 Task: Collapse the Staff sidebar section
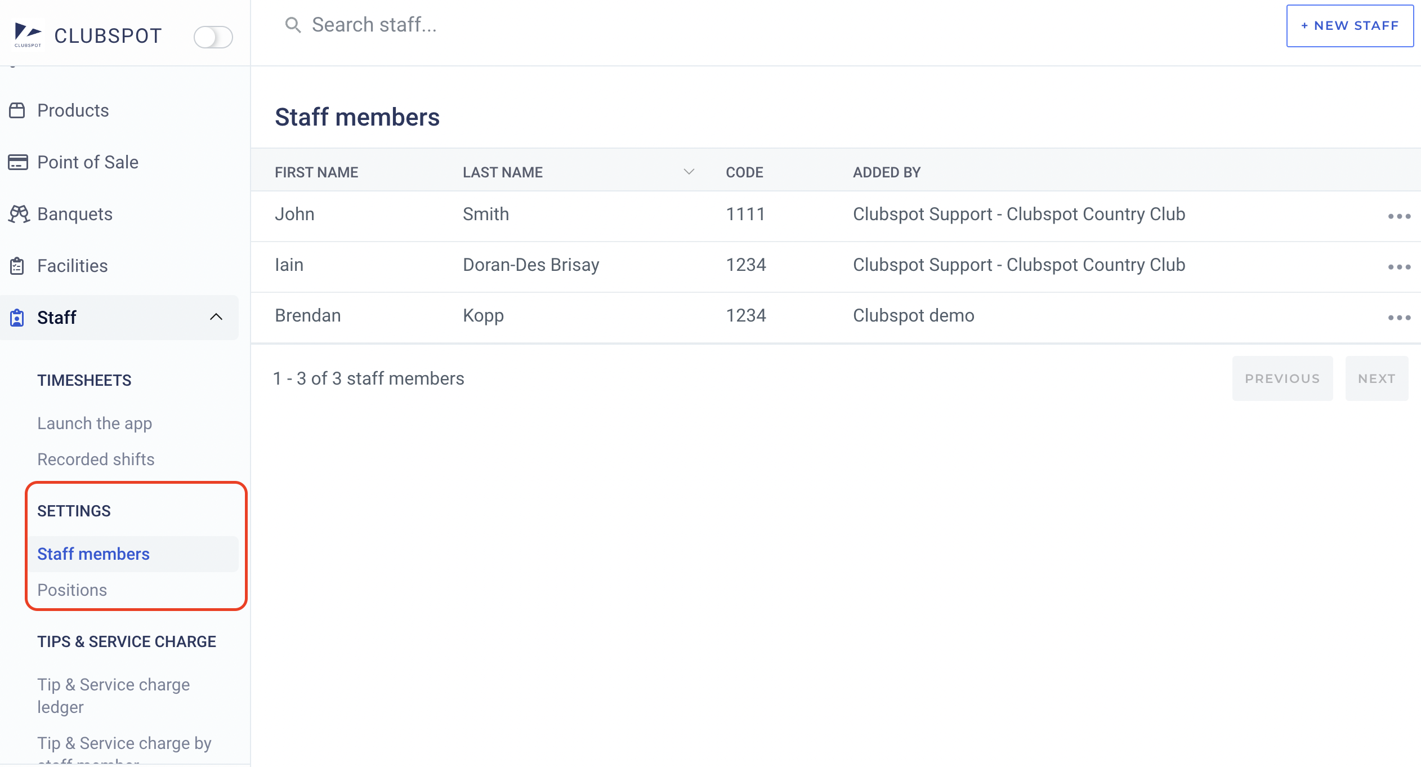(x=216, y=317)
